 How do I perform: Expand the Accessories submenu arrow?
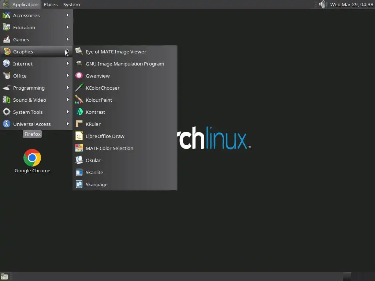pos(68,15)
